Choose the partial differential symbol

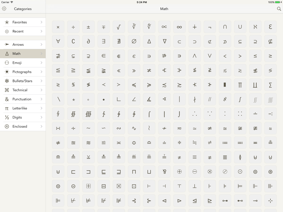88,42
